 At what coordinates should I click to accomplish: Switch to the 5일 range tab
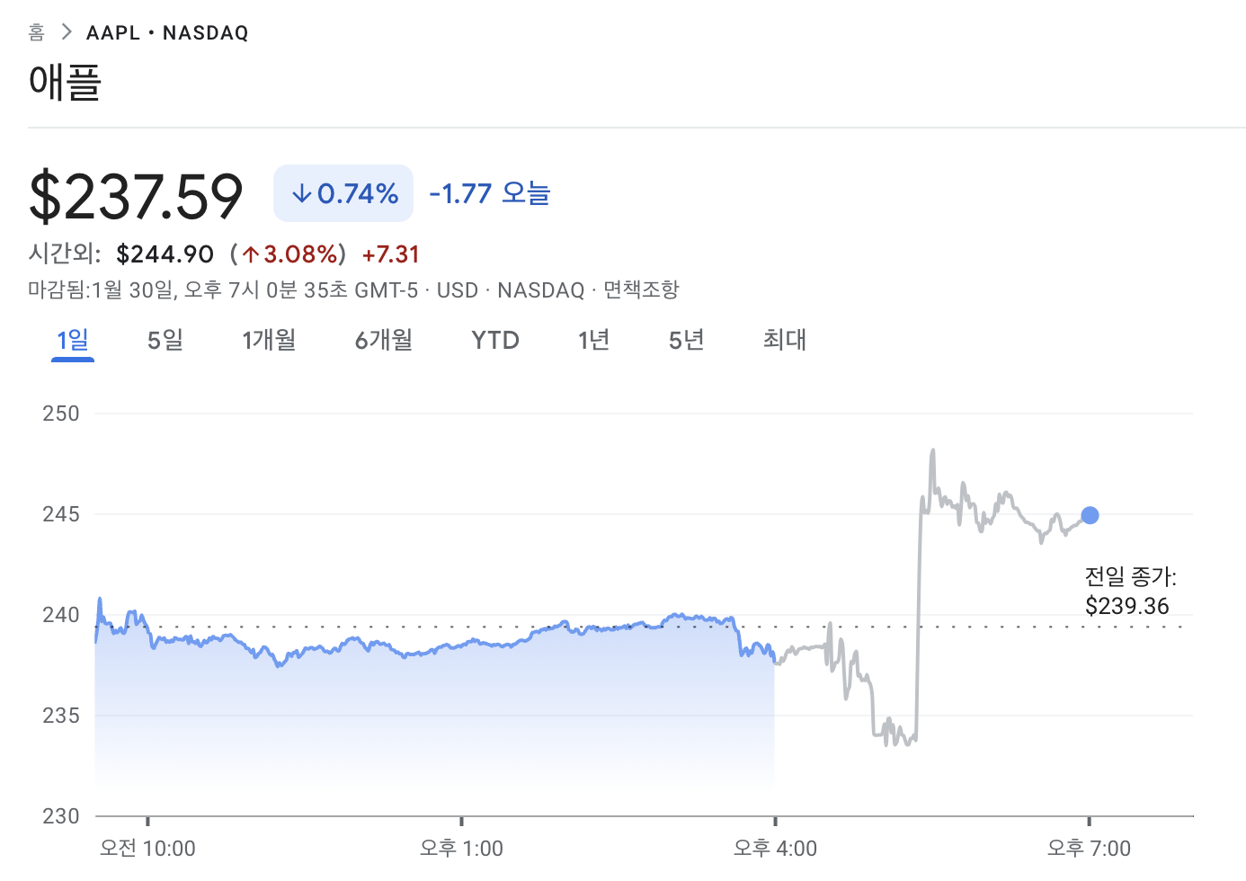[165, 340]
